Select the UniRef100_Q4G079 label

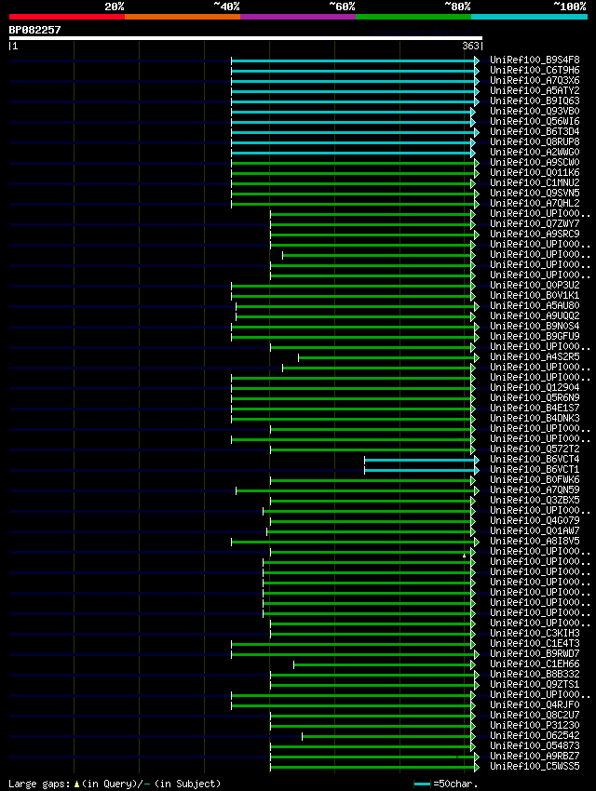tap(535, 520)
